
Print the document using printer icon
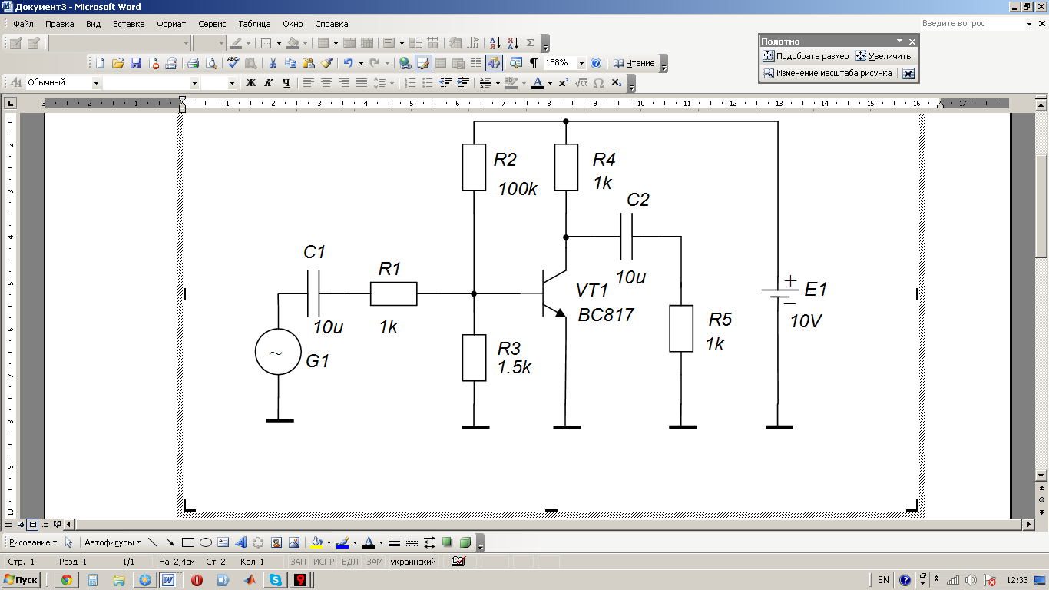pyautogui.click(x=194, y=63)
